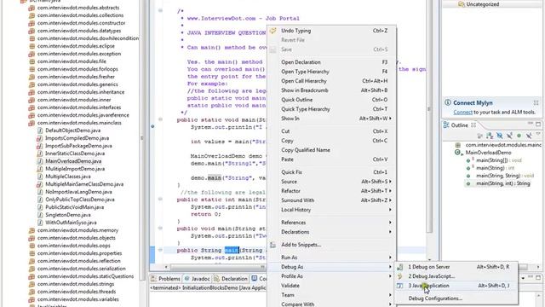This screenshot has width=545, height=307.
Task: Collapse public String main method fold
Action: point(160,250)
